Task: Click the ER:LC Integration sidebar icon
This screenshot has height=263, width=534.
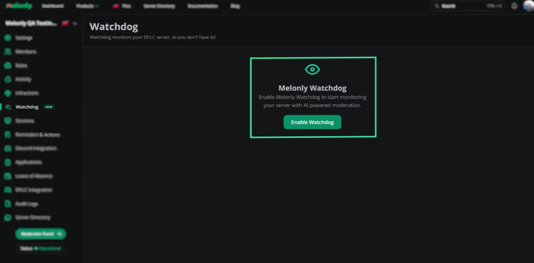Action: 8,190
